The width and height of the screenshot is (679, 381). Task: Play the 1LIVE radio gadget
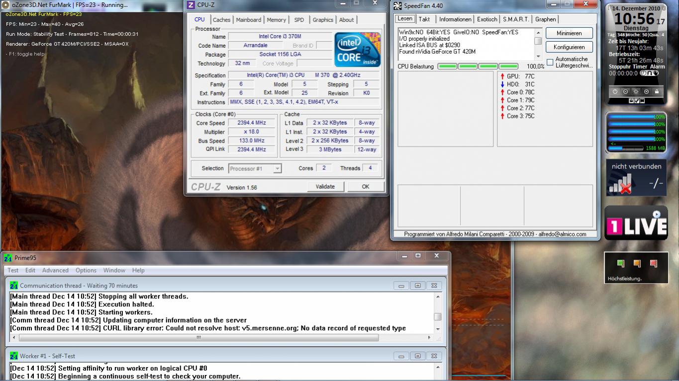point(657,215)
